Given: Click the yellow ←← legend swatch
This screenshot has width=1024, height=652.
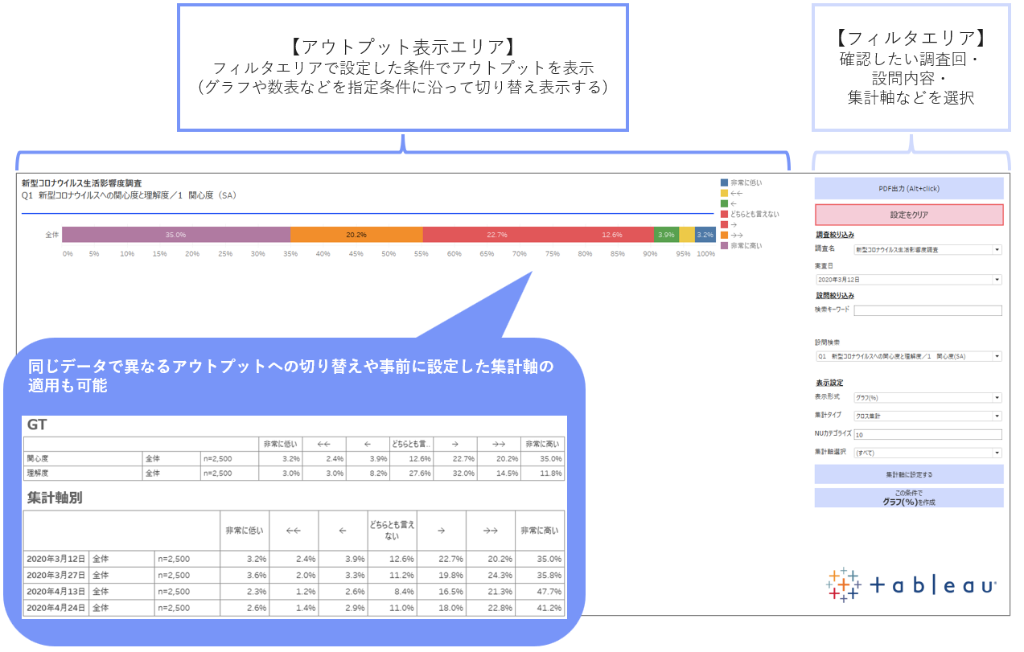Looking at the screenshot, I should [725, 194].
